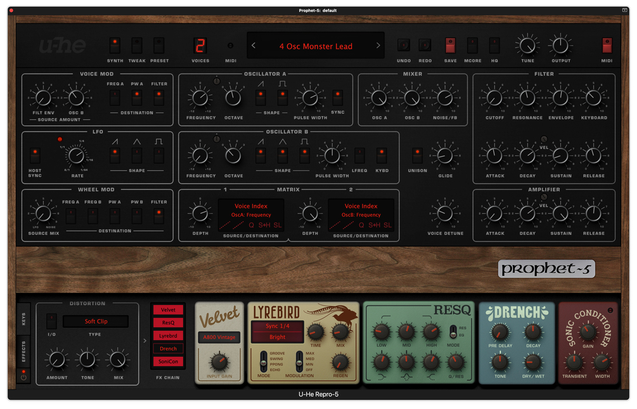Click the Lyrebird Mode slider

pos(264,362)
